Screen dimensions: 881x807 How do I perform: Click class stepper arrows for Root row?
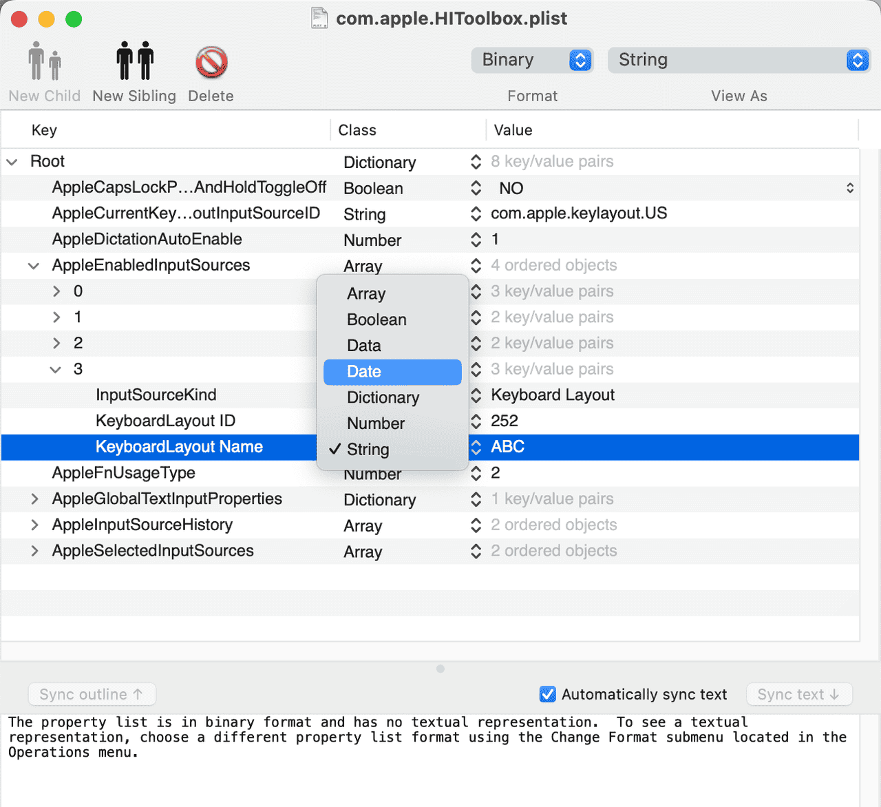476,162
